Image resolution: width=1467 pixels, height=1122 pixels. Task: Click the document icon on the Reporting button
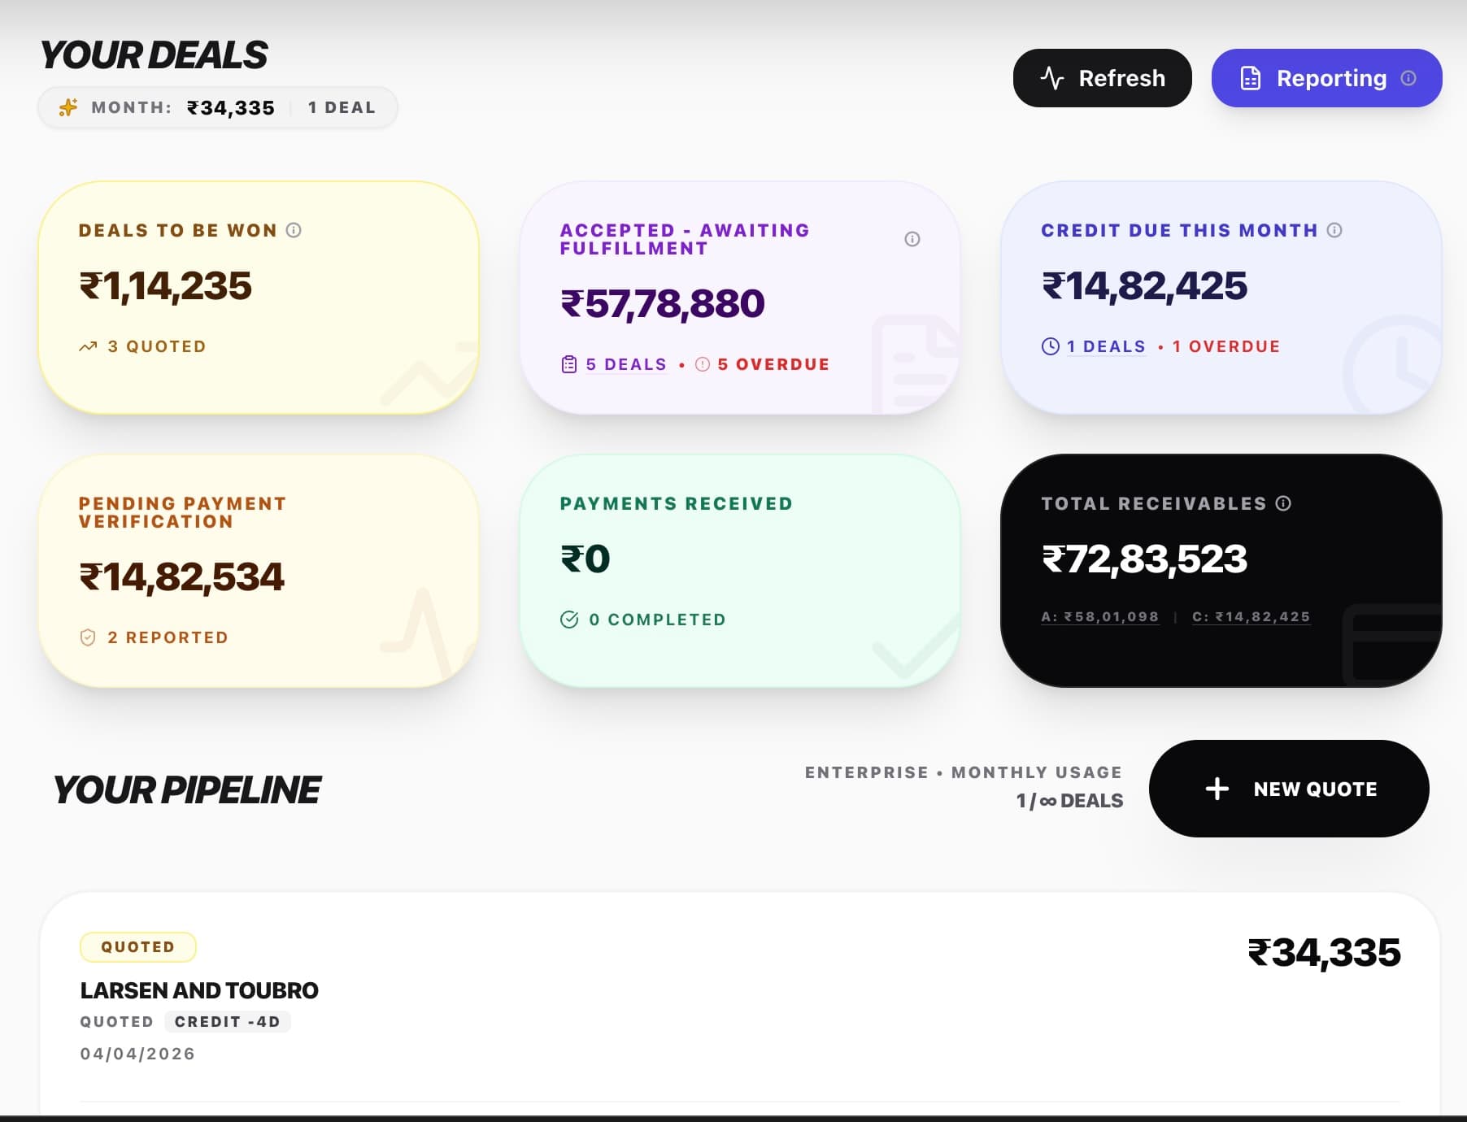1250,78
